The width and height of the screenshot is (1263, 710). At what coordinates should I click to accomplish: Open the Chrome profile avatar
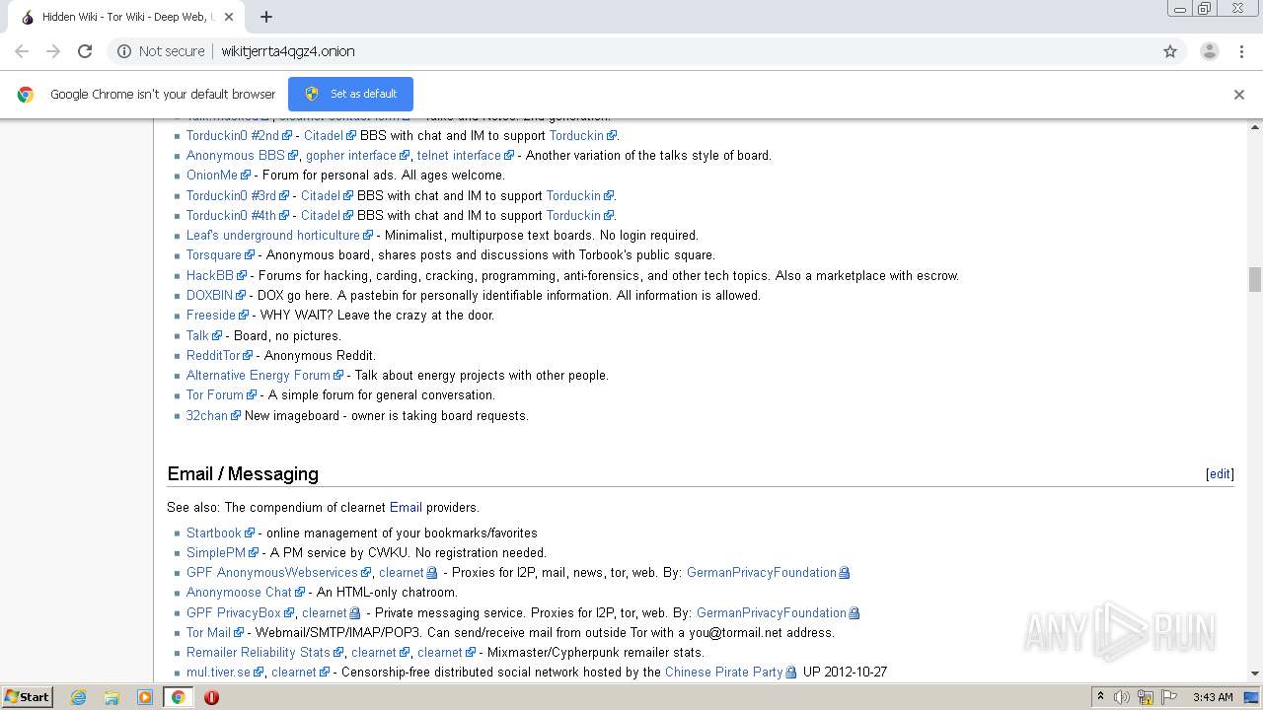pos(1209,51)
